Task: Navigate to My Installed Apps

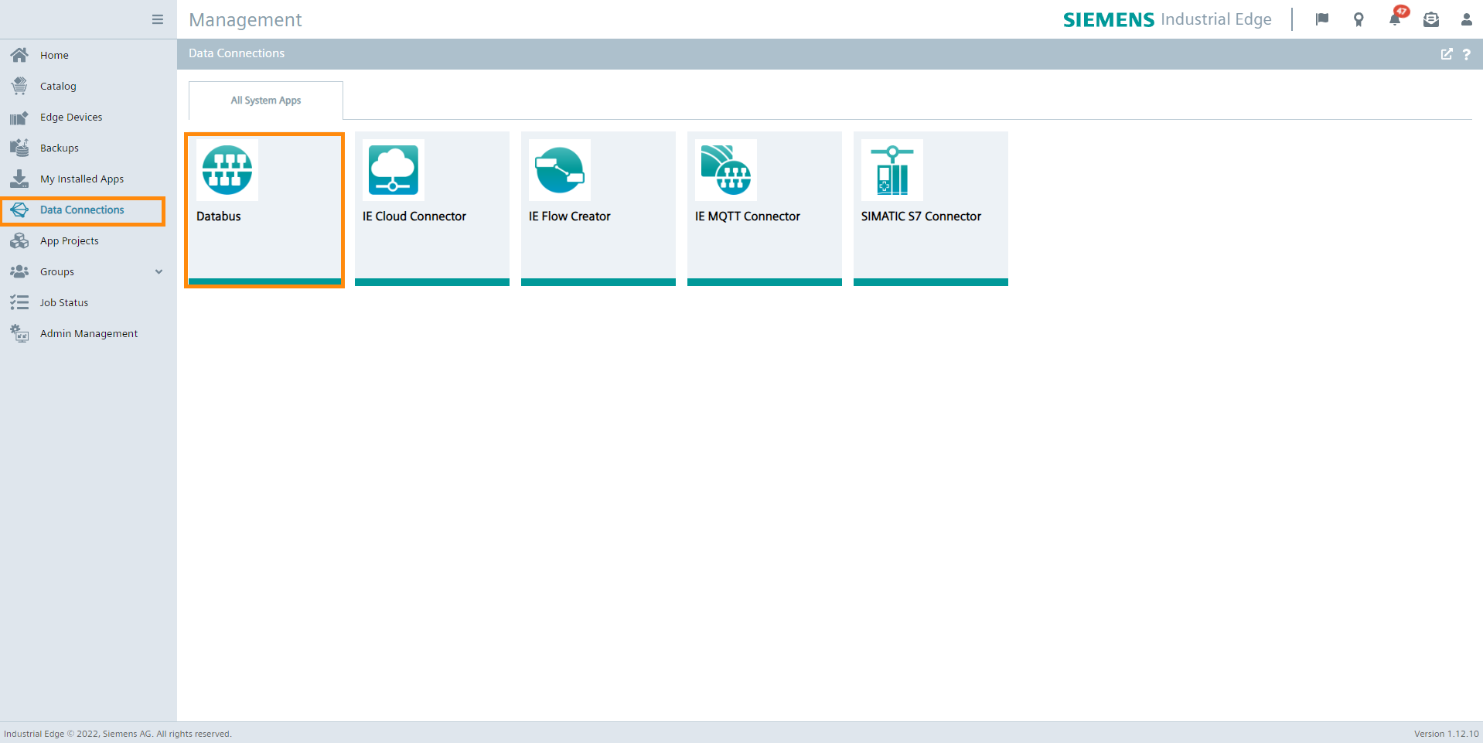Action: 81,179
